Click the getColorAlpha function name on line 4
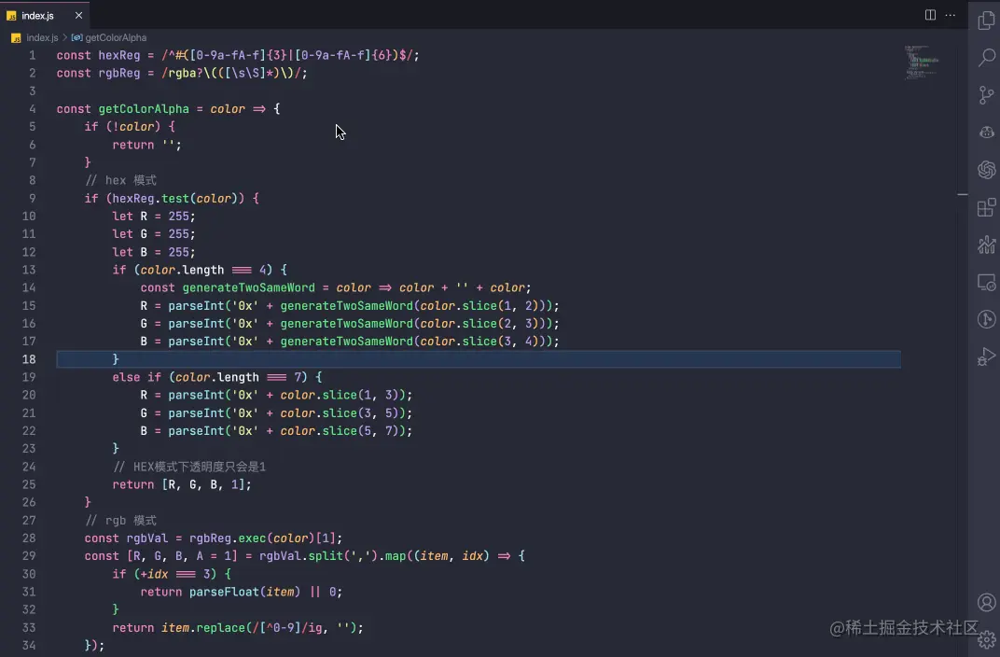Image resolution: width=1000 pixels, height=657 pixels. pyautogui.click(x=144, y=109)
